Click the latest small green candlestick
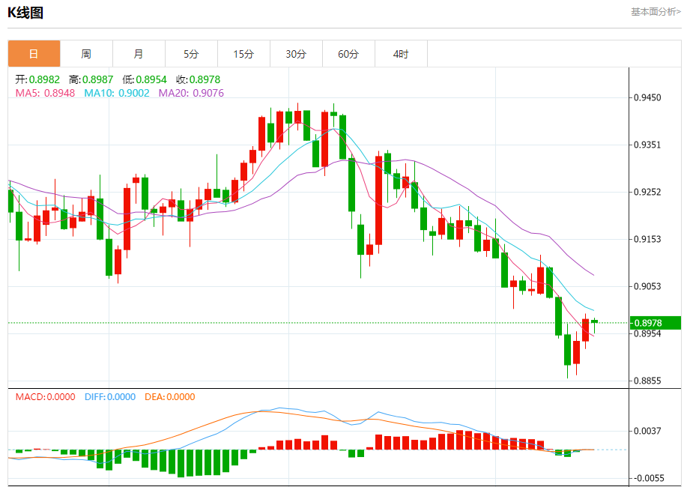690x487 pixels. [595, 321]
